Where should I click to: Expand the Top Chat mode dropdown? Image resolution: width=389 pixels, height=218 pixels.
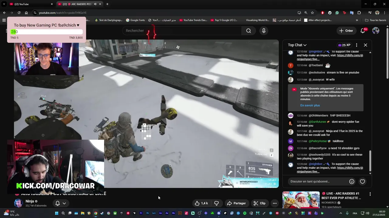[x=297, y=45]
